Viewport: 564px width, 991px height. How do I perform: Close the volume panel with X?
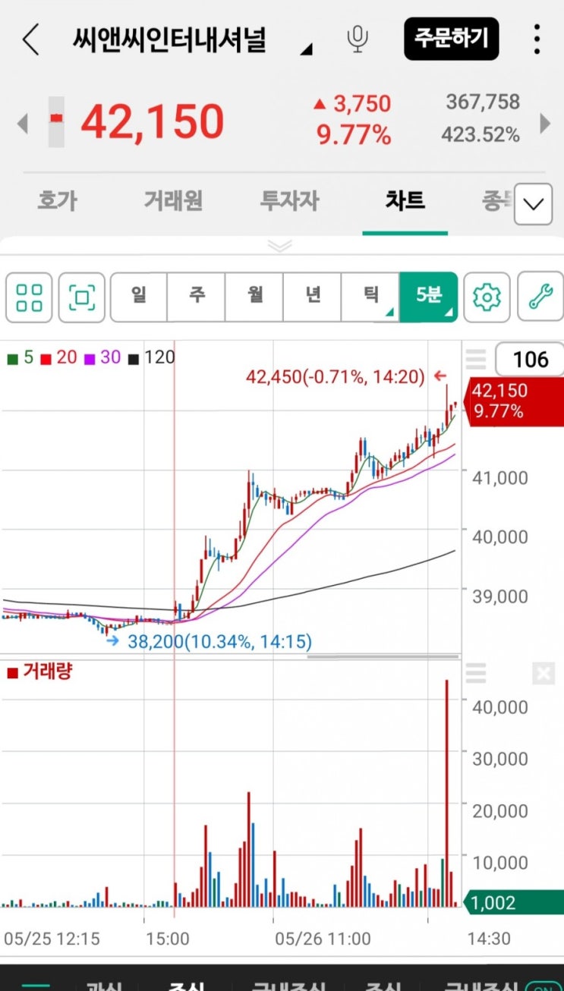click(544, 673)
